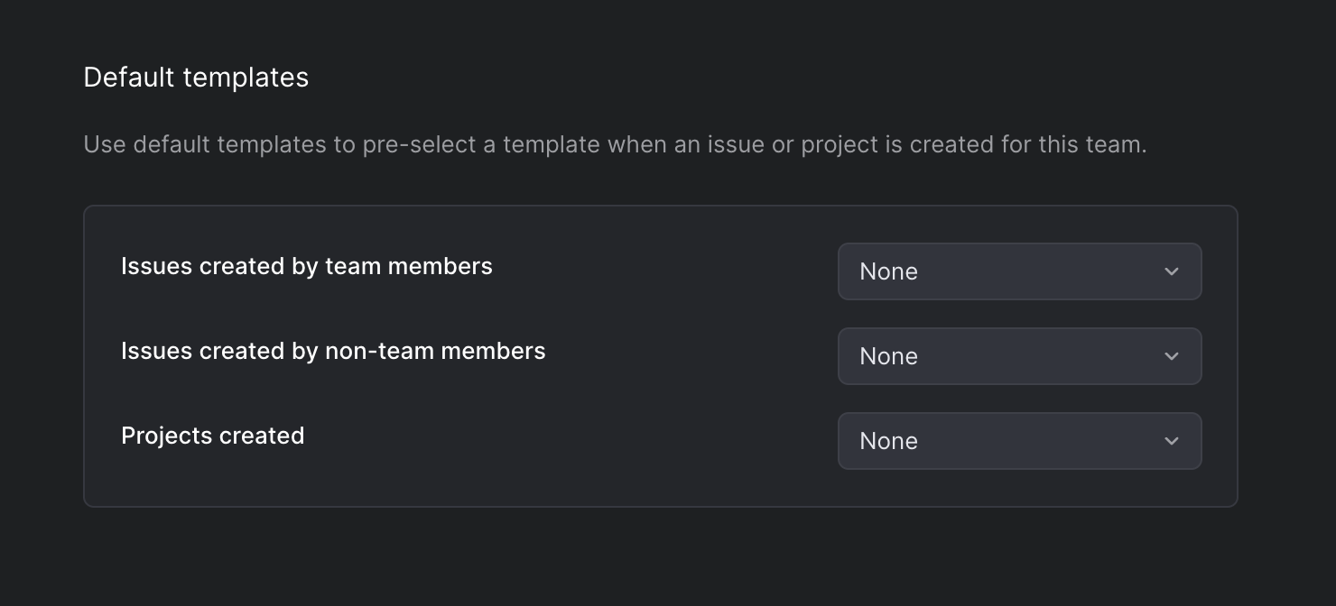
Task: Click the chevron icon on the Projects created selector
Action: click(1171, 441)
